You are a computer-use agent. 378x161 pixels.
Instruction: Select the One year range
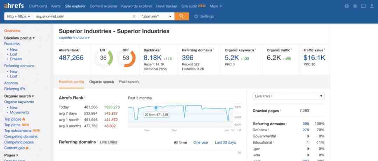tap(201, 142)
